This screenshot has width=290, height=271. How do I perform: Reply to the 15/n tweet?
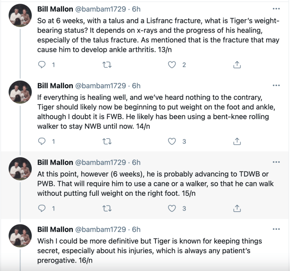coord(42,208)
